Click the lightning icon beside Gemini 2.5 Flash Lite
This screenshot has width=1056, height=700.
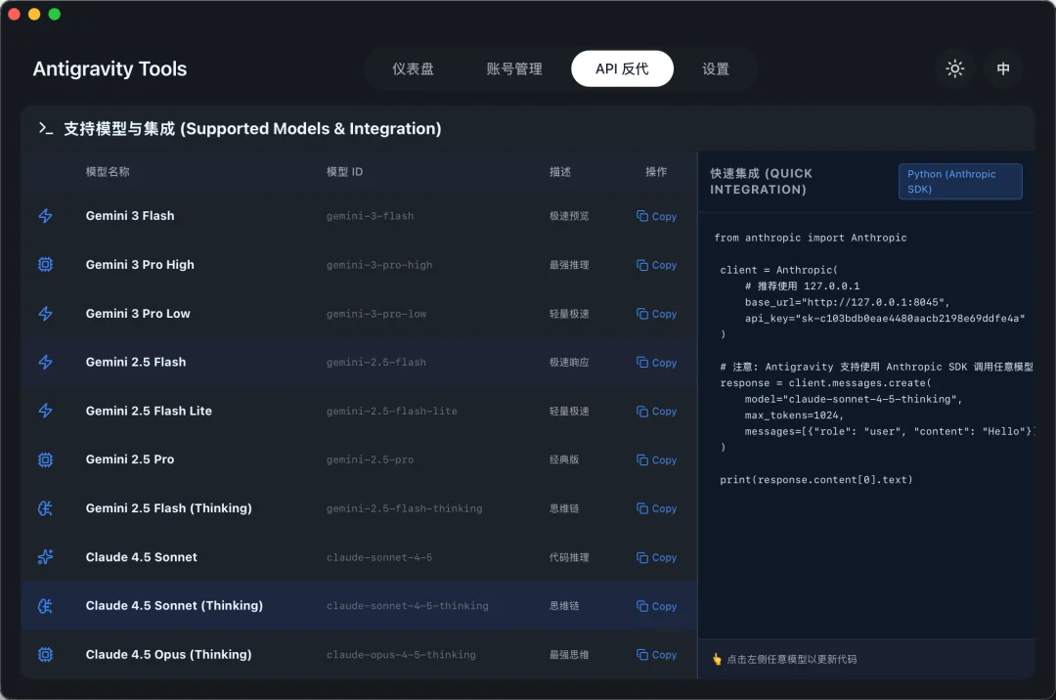pyautogui.click(x=45, y=411)
